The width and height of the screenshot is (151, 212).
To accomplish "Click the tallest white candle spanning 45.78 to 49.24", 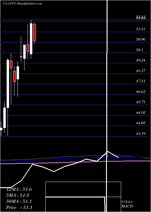I will click(x=8, y=84).
